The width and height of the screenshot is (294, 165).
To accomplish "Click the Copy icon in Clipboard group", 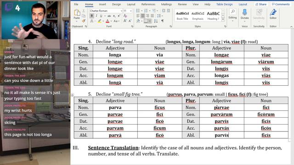I will tap(84, 16).
